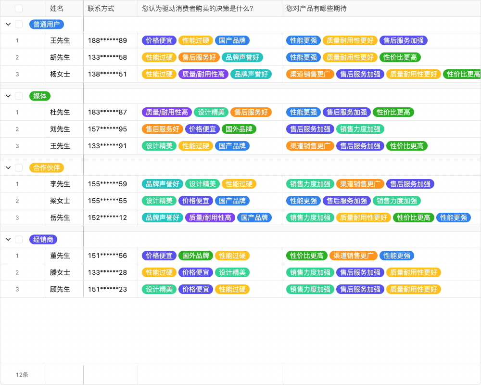Collapse the 合作伙伴 group

(7, 167)
